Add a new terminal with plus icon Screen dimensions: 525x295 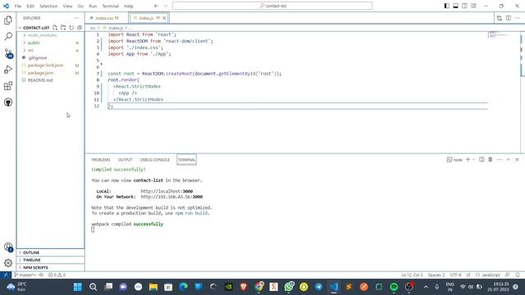click(x=468, y=160)
